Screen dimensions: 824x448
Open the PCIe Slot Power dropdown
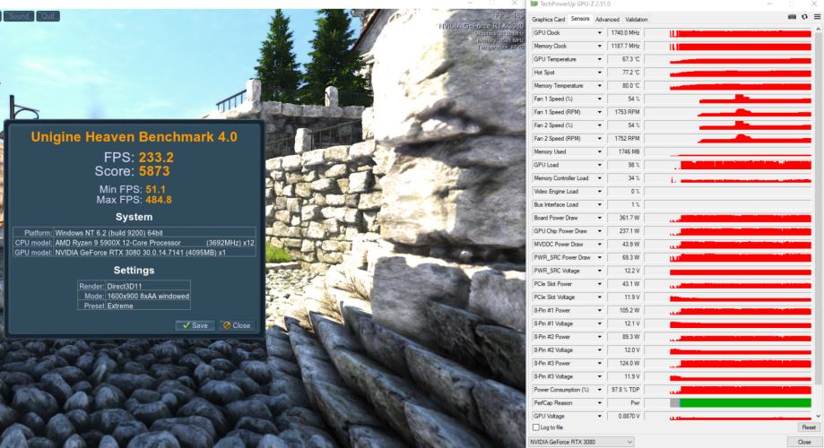tap(599, 284)
